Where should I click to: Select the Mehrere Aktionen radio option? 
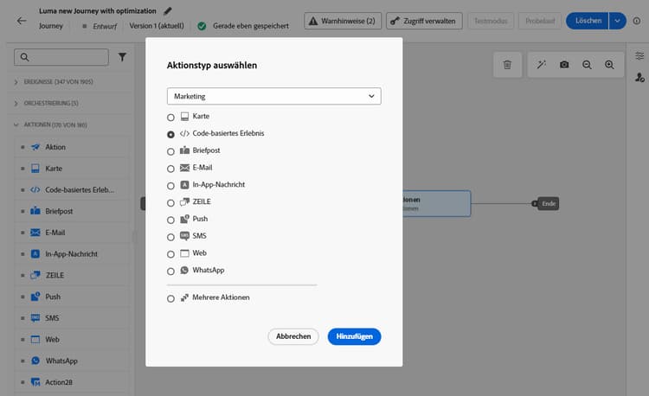tap(171, 298)
